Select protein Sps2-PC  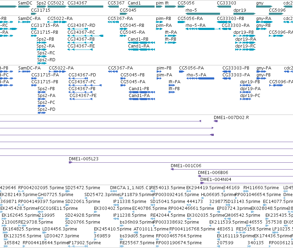click(x=46, y=103)
